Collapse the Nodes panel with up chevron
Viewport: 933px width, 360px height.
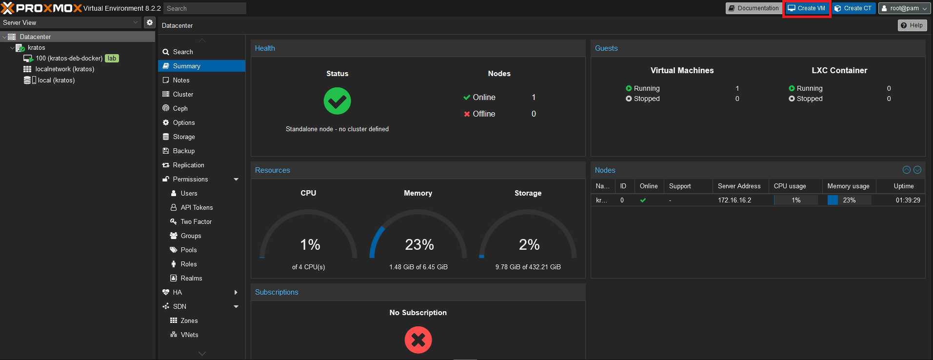(x=907, y=170)
